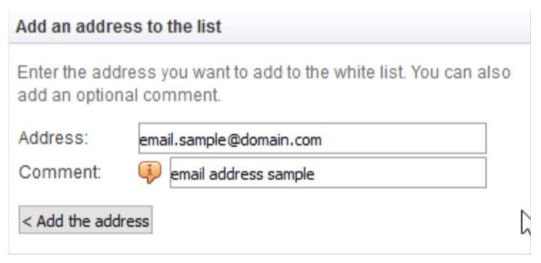Click the 'Address:' field label
Viewport: 541px width, 263px height.
pos(54,138)
